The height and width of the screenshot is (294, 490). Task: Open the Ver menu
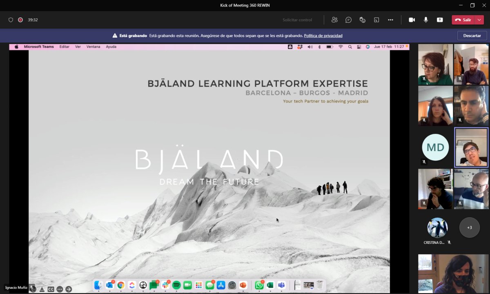point(78,47)
